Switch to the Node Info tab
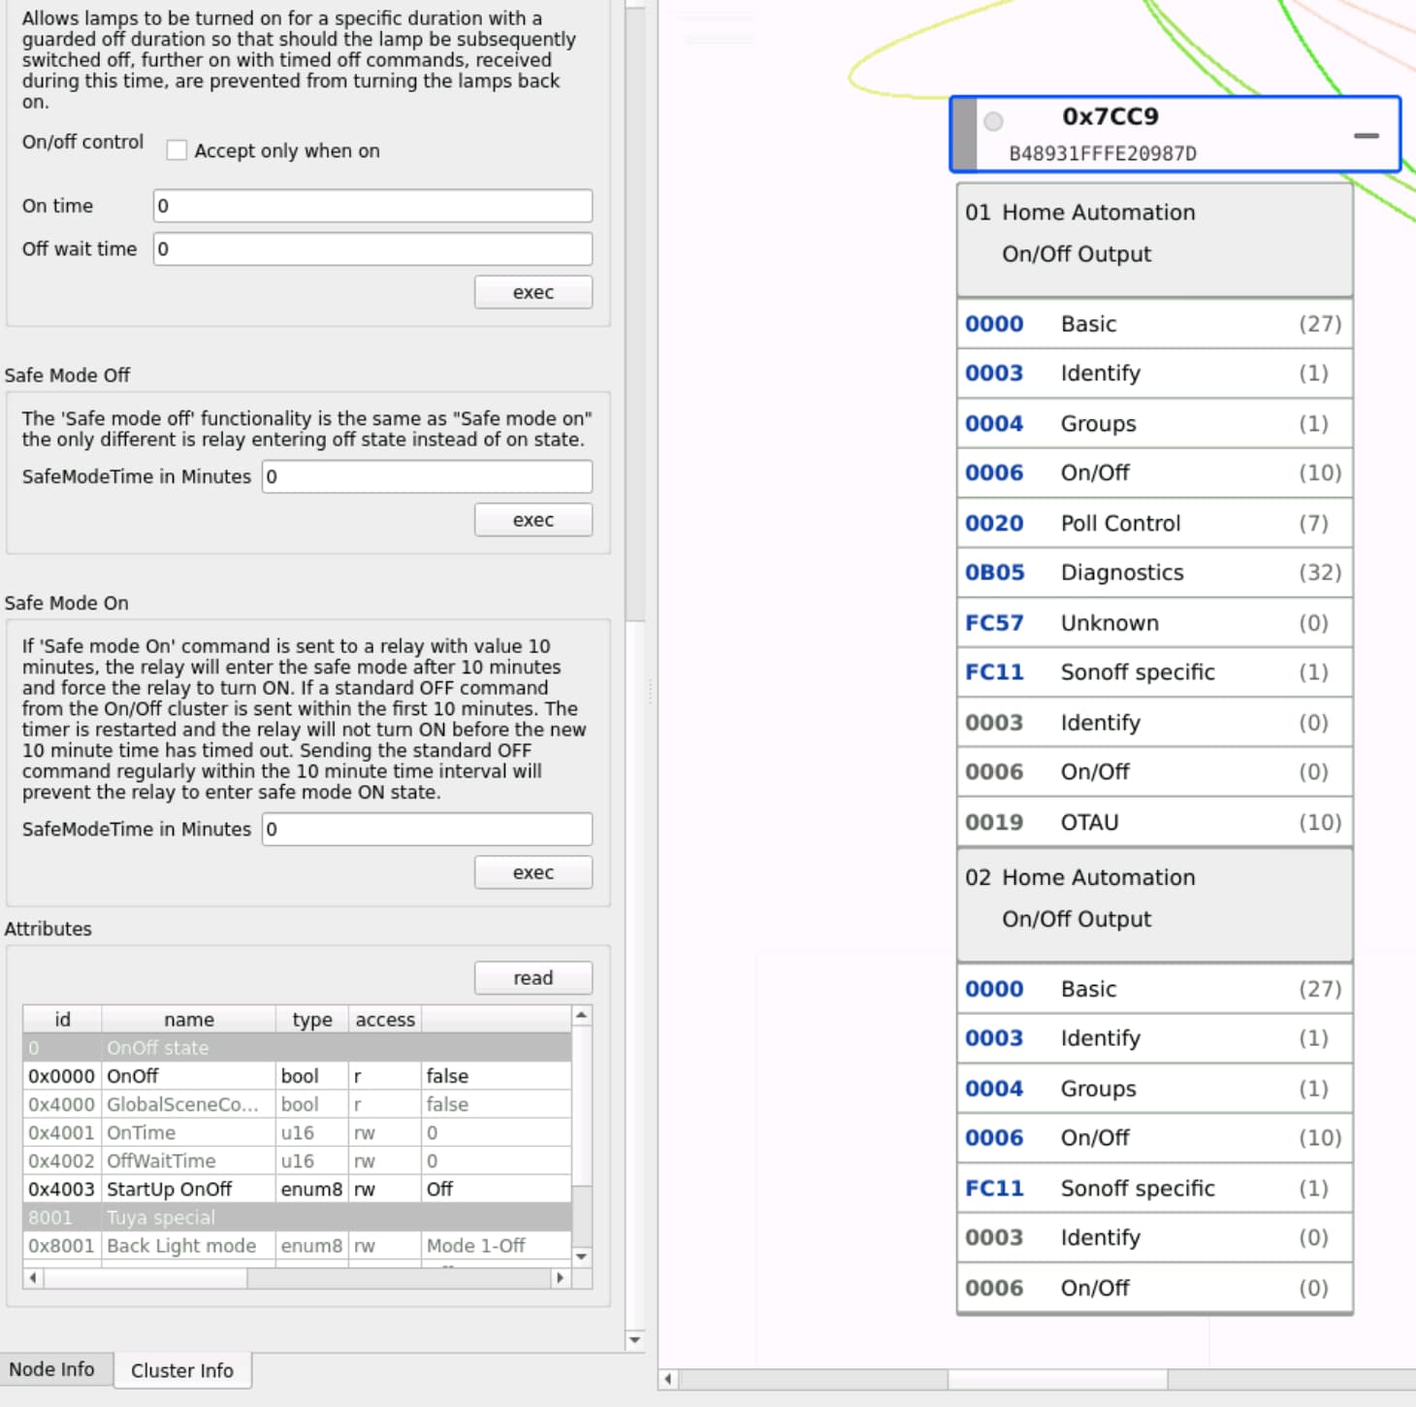The width and height of the screenshot is (1416, 1407). 52,1369
